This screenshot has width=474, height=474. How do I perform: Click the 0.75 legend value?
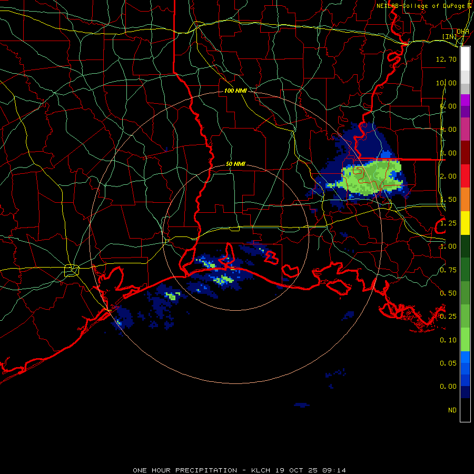click(x=448, y=270)
